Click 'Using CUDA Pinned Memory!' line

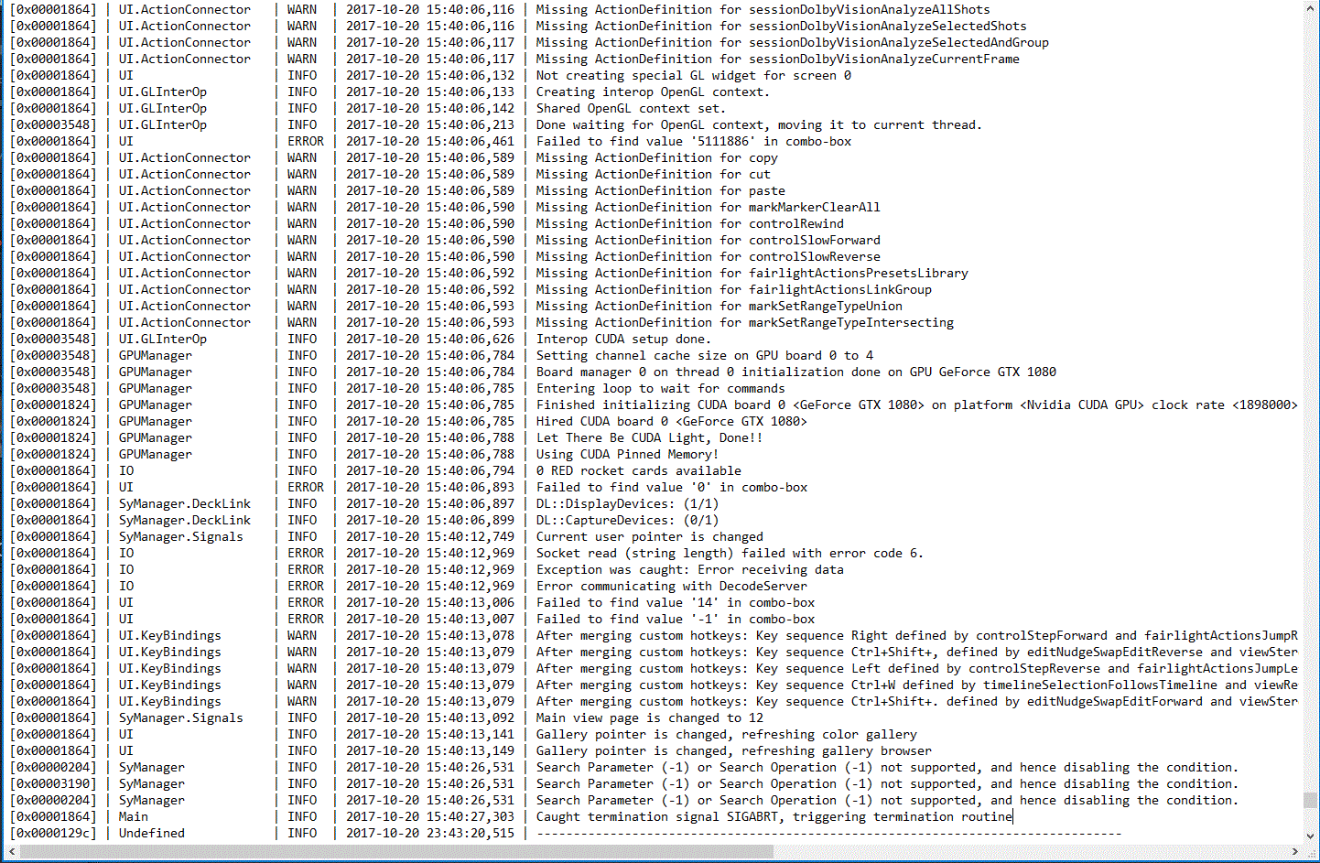tap(627, 454)
